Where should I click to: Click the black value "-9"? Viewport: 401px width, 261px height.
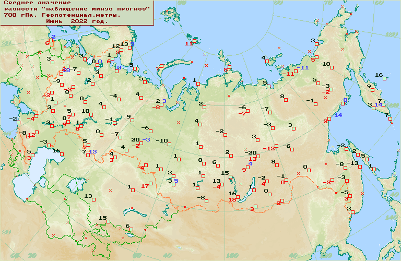(x=56, y=81)
